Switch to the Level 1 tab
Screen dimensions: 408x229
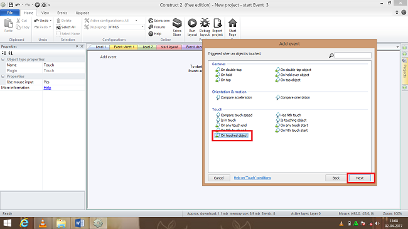point(100,47)
